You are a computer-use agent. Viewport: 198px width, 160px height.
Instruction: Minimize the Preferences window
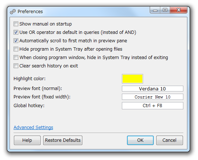[x=155, y=10]
